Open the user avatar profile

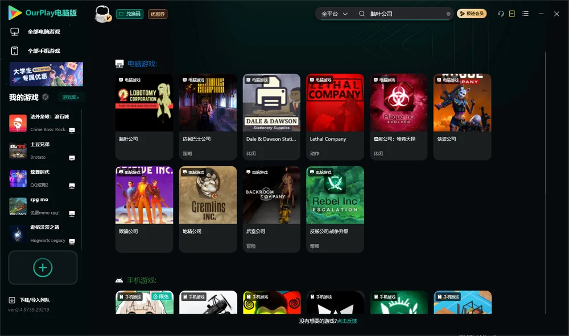[x=102, y=14]
